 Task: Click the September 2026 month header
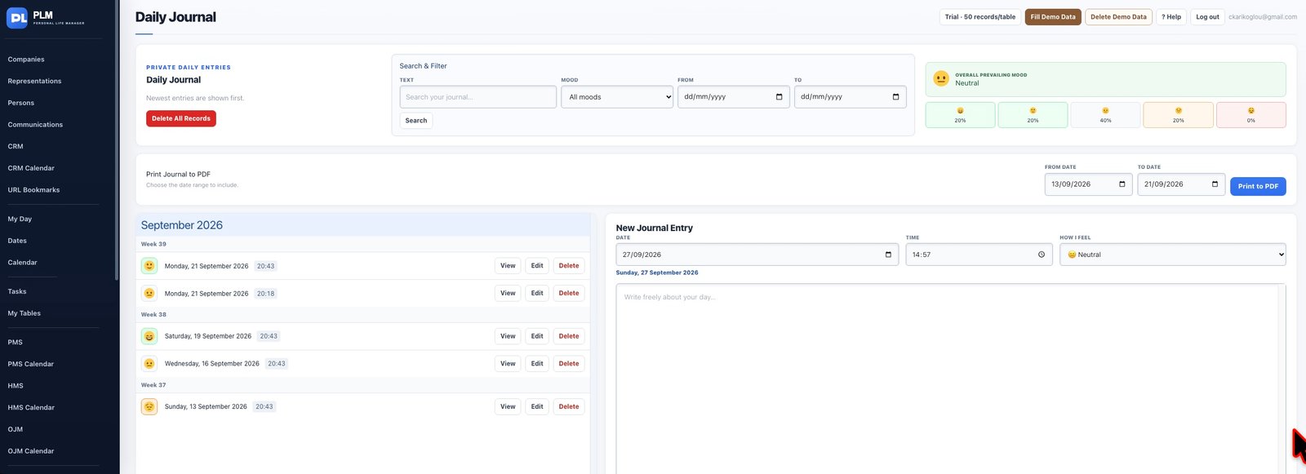[182, 225]
